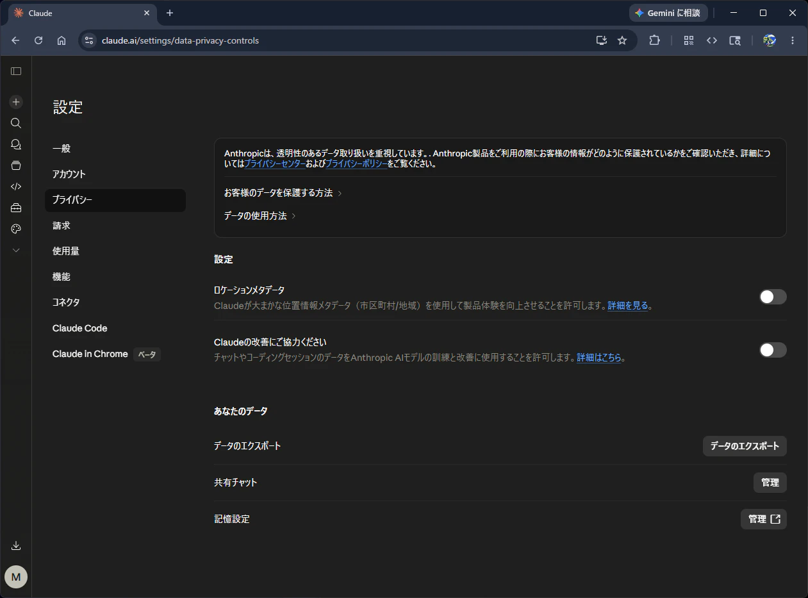Go back with the browser back arrow
This screenshot has height=598, width=808.
[15, 40]
